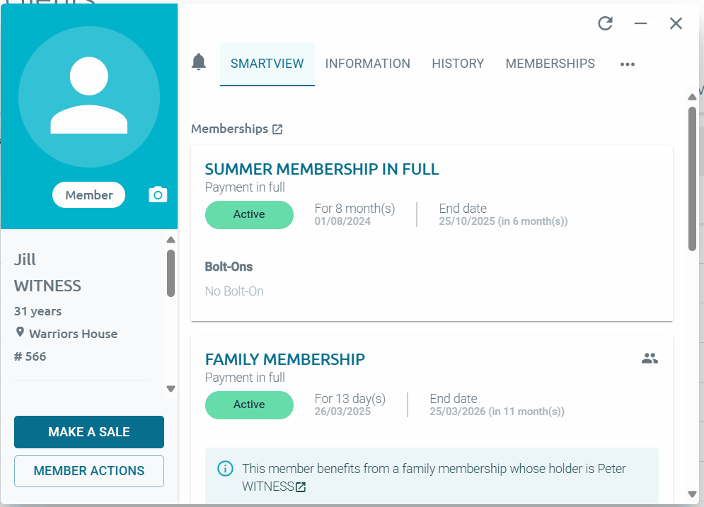704x507 pixels.
Task: Click the main panel scrollbar down arrow
Action: (x=693, y=494)
